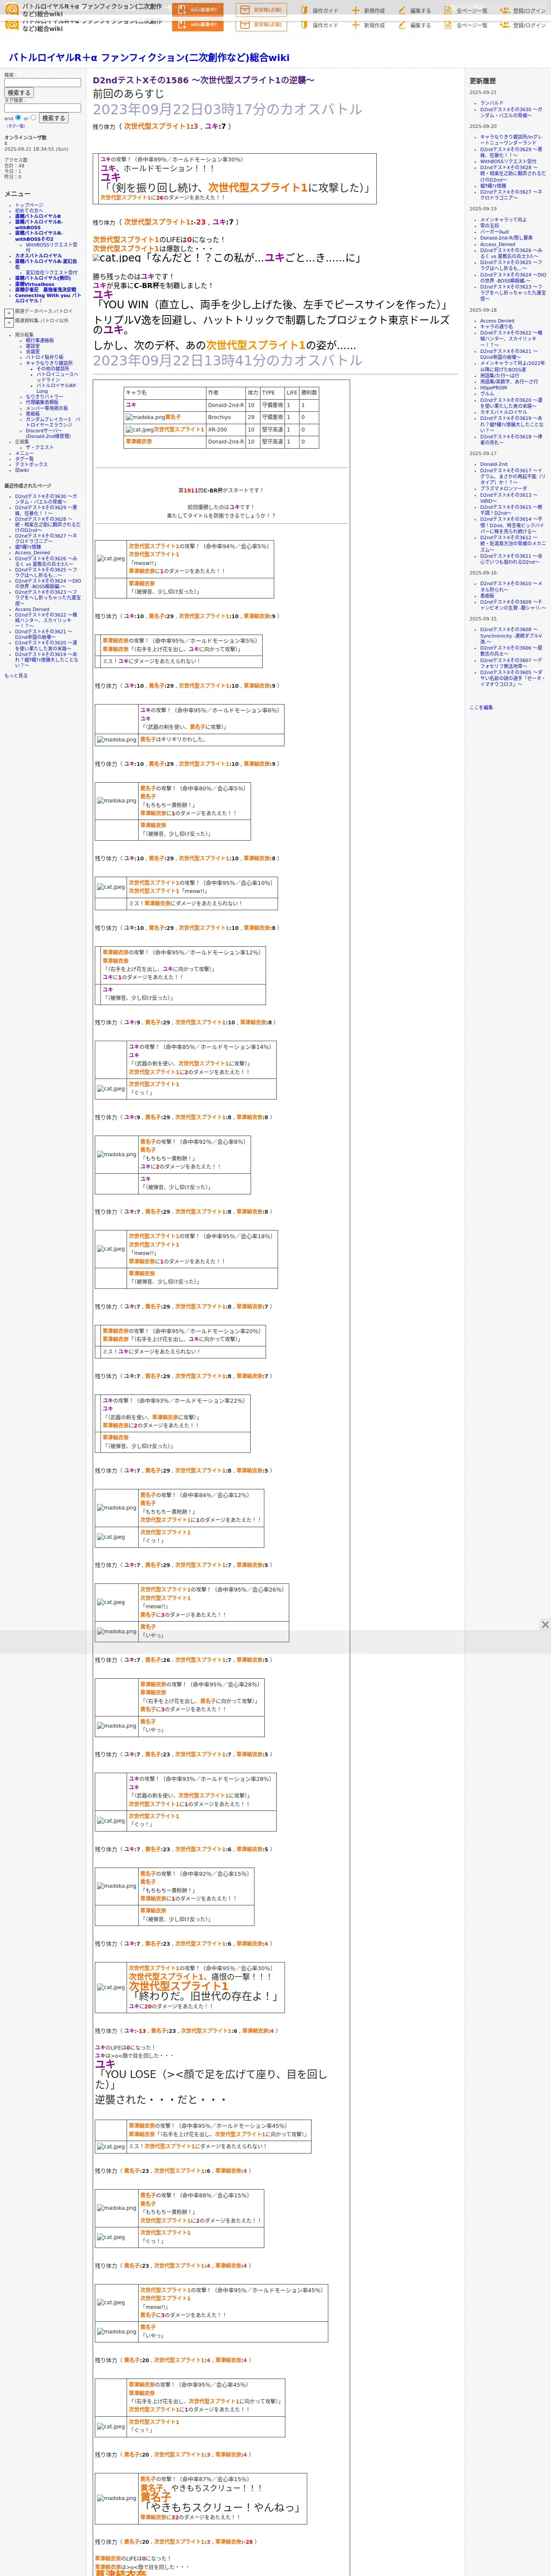The height and width of the screenshot is (2576, 551).
Task: Open D2ndテストXその3613 ～VØID～ link
Action: (508, 498)
